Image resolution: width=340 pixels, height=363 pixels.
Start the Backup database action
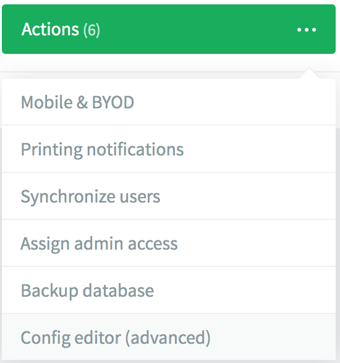[x=169, y=291]
